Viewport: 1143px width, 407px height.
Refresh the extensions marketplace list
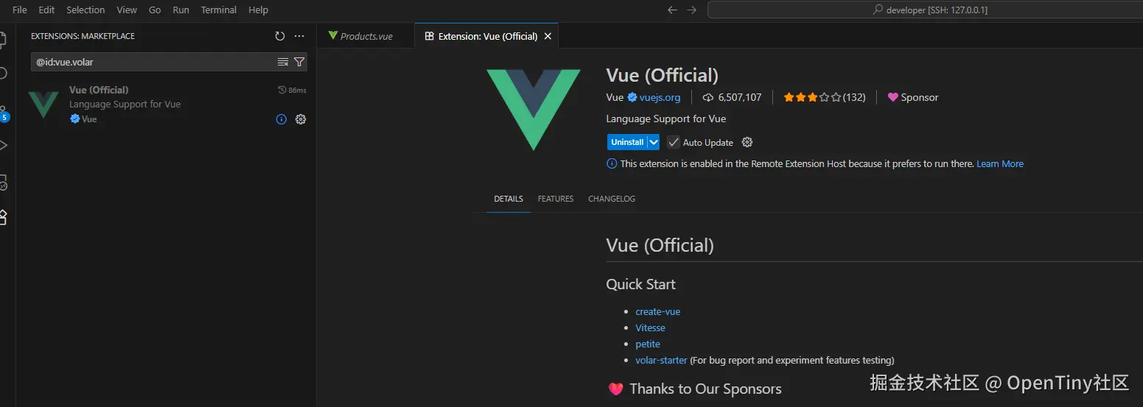[279, 36]
